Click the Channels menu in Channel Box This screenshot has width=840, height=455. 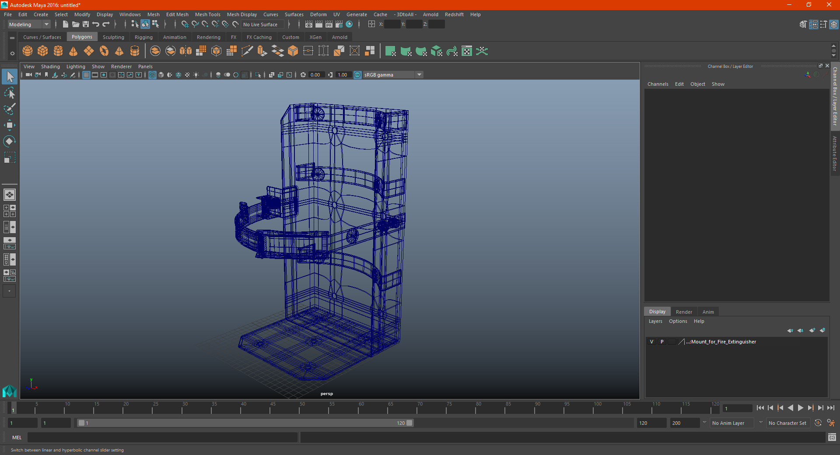point(658,84)
